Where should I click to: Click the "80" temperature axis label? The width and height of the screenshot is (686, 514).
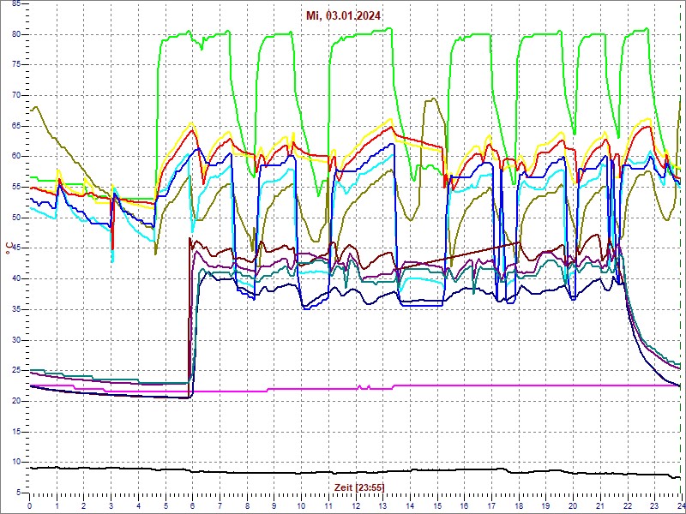[x=15, y=34]
